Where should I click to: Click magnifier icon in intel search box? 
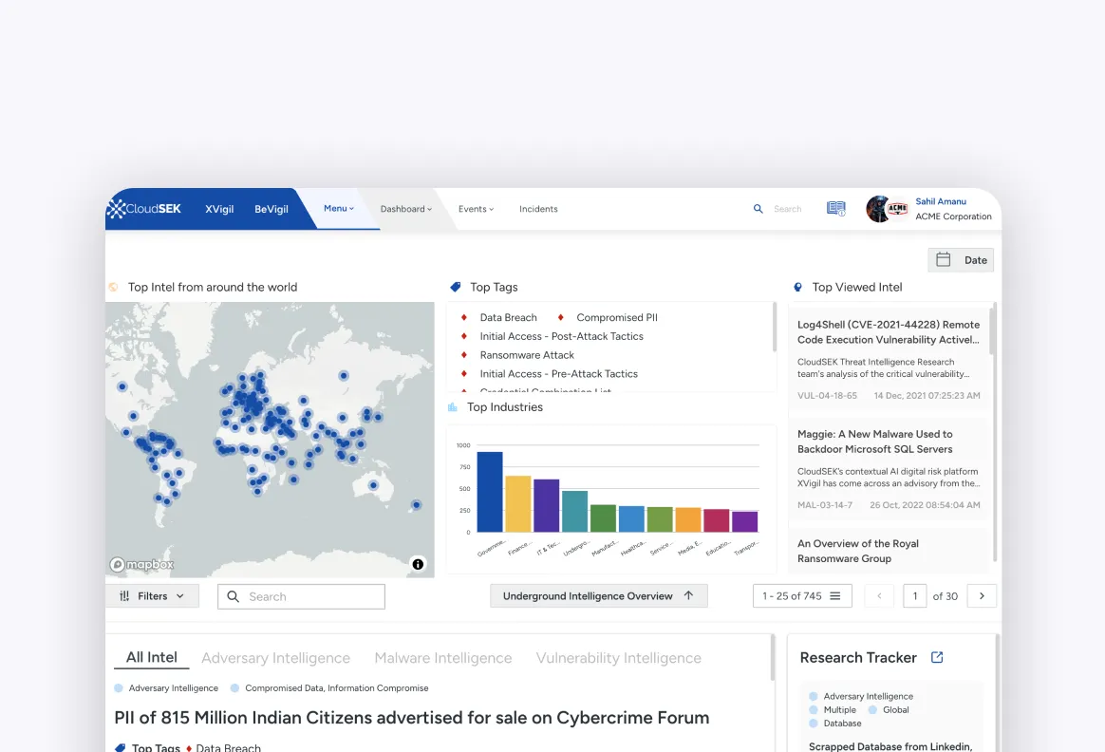click(x=234, y=597)
